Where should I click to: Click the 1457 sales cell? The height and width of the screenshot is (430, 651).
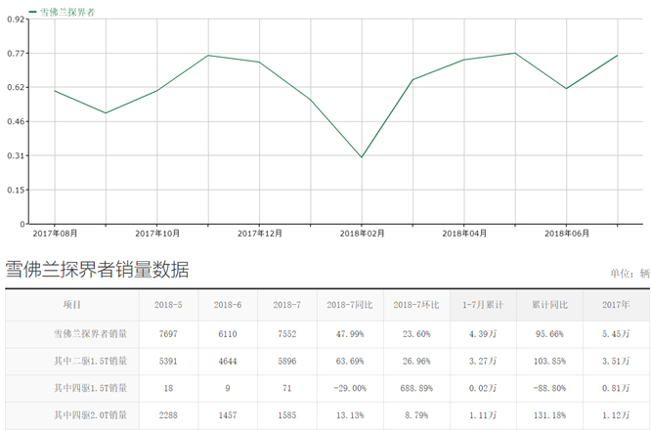click(228, 415)
